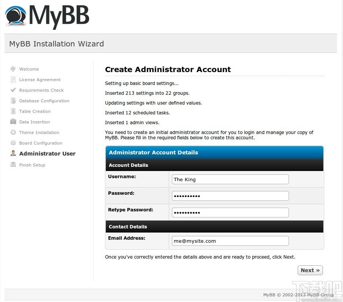Viewport: 343px width, 302px height.
Task: Click the Database Configuration icon
Action: pos(14,101)
